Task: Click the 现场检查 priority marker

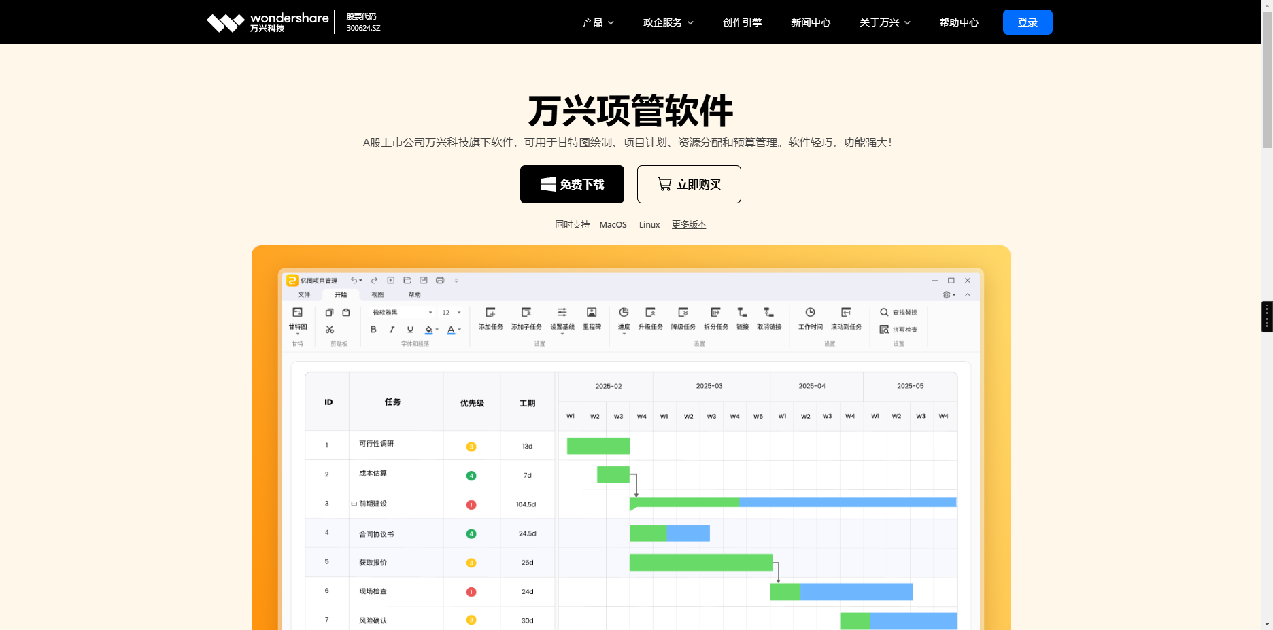Action: point(471,592)
